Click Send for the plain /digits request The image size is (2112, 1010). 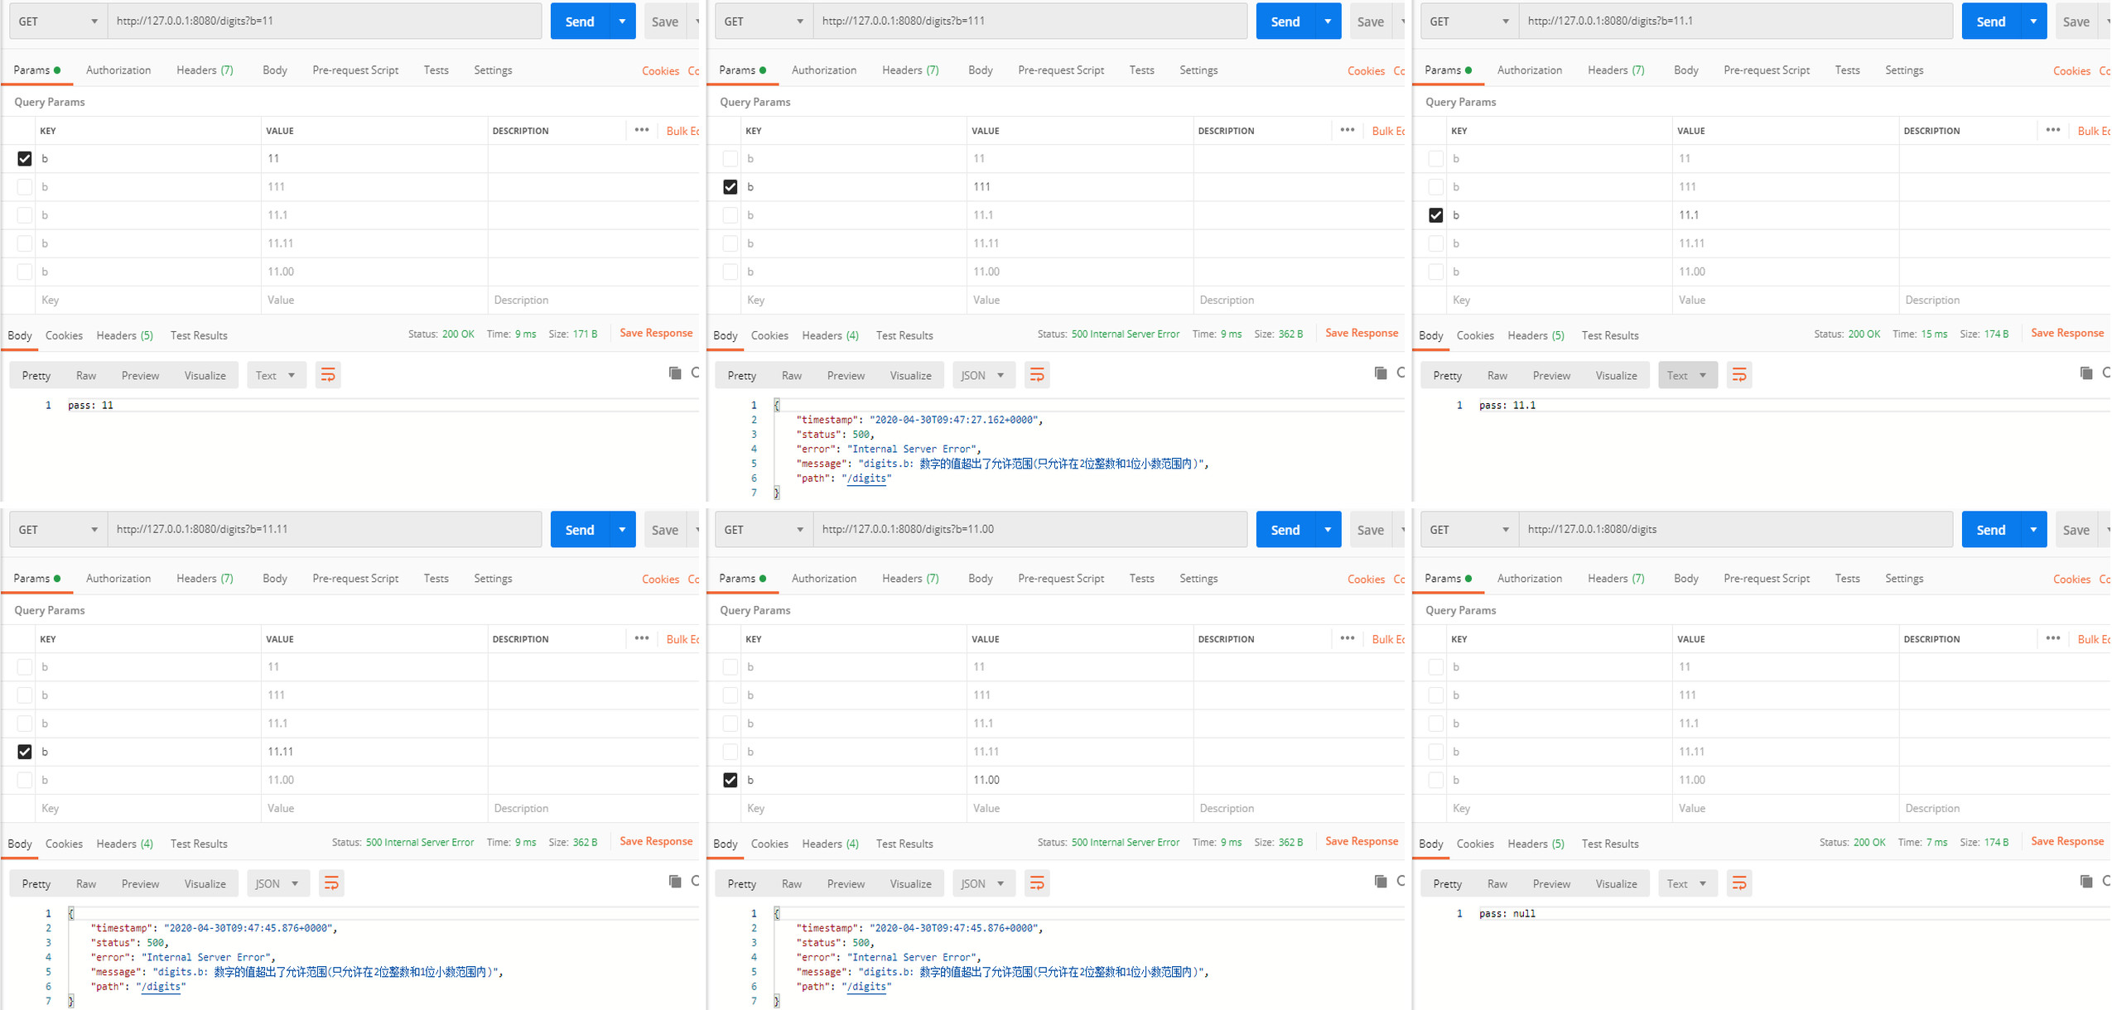(1989, 530)
